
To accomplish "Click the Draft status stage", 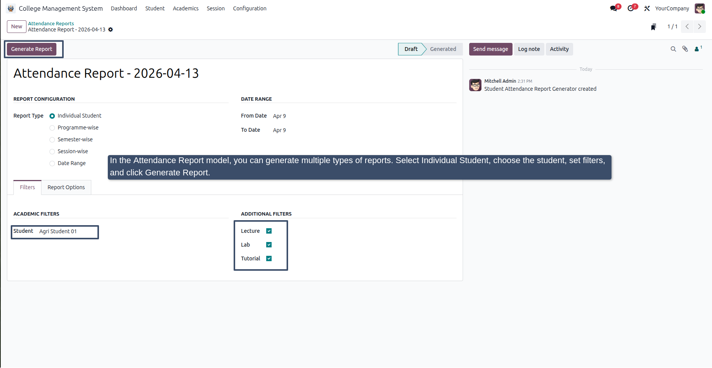I will click(411, 49).
